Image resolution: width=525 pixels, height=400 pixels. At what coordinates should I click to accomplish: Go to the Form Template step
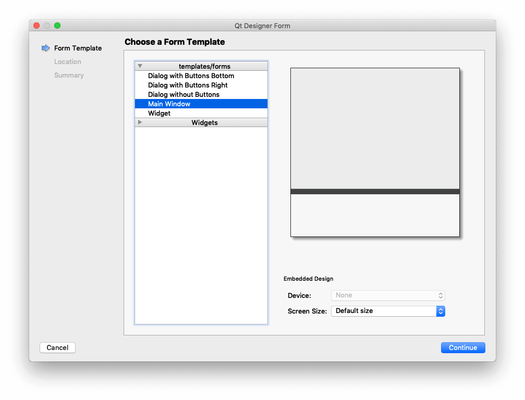(x=78, y=48)
